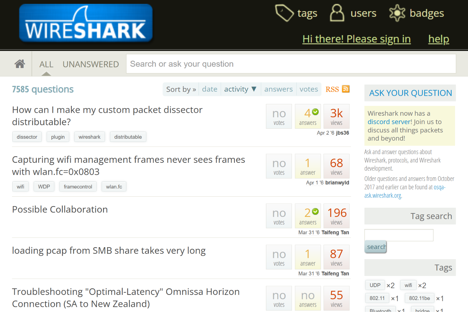Open 'Troubleshooting Optimal-Latency Omnissa Horizon' question
The image size is (468, 312).
pos(126,297)
